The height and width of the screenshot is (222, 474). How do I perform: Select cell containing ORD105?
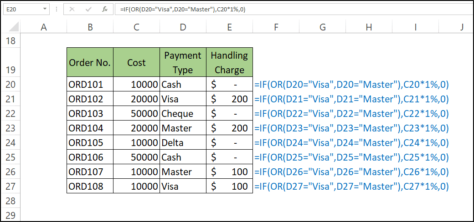coord(90,142)
